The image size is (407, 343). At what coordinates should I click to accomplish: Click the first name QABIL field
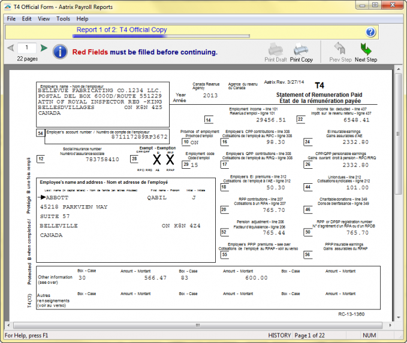point(157,198)
